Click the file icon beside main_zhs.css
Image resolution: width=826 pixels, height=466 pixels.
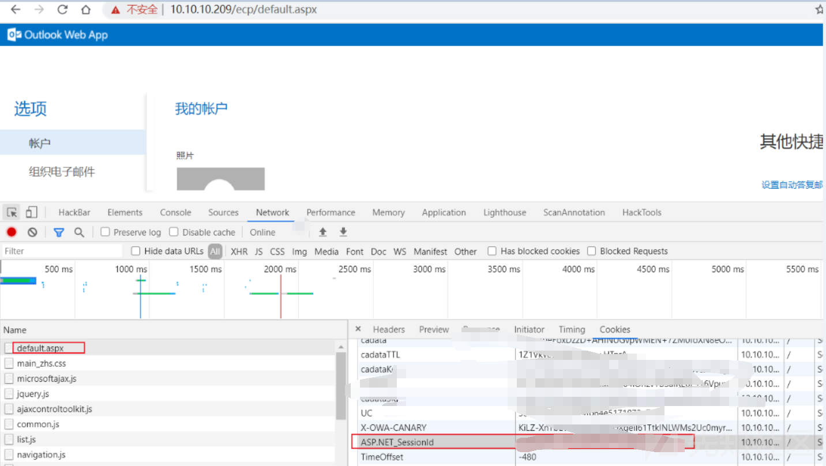coord(9,363)
